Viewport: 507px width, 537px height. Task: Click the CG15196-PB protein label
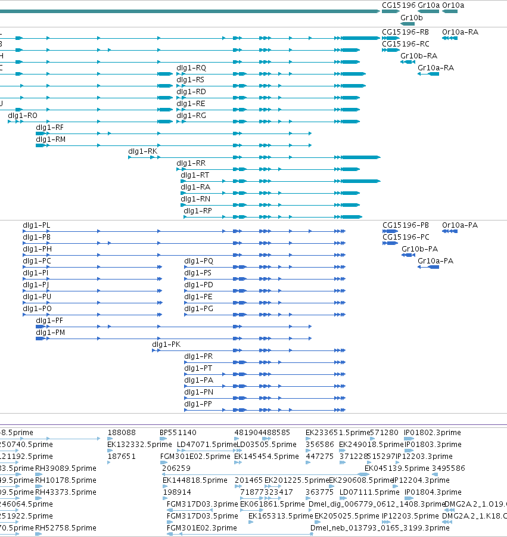(x=406, y=225)
